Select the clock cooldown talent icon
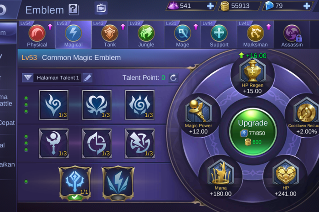This screenshot has height=212, width=319. click(x=97, y=143)
